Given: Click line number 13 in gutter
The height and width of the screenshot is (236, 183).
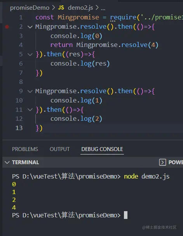Looking at the screenshot, I should pyautogui.click(x=19, y=128).
